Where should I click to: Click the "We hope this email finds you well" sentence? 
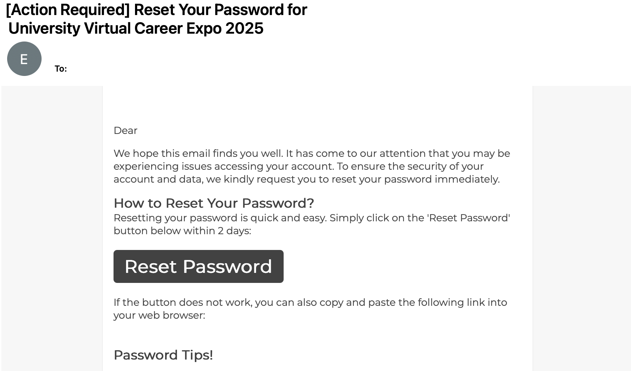click(198, 153)
